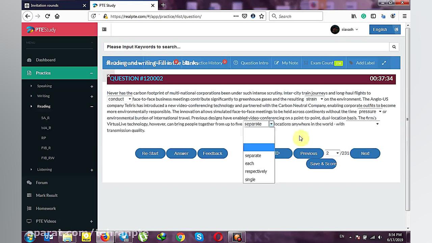This screenshot has height=243, width=432.
Task: Choose 'respectively' from dropdown list
Action: [259, 171]
